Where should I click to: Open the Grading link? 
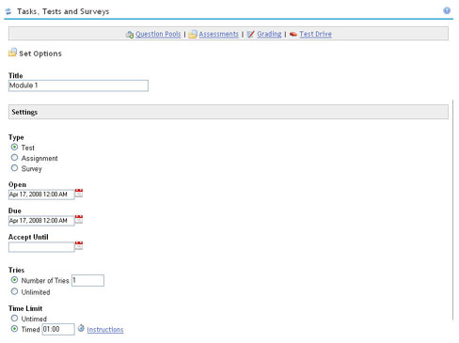click(x=269, y=34)
